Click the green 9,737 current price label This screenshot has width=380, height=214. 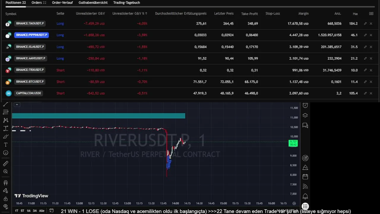(293, 143)
